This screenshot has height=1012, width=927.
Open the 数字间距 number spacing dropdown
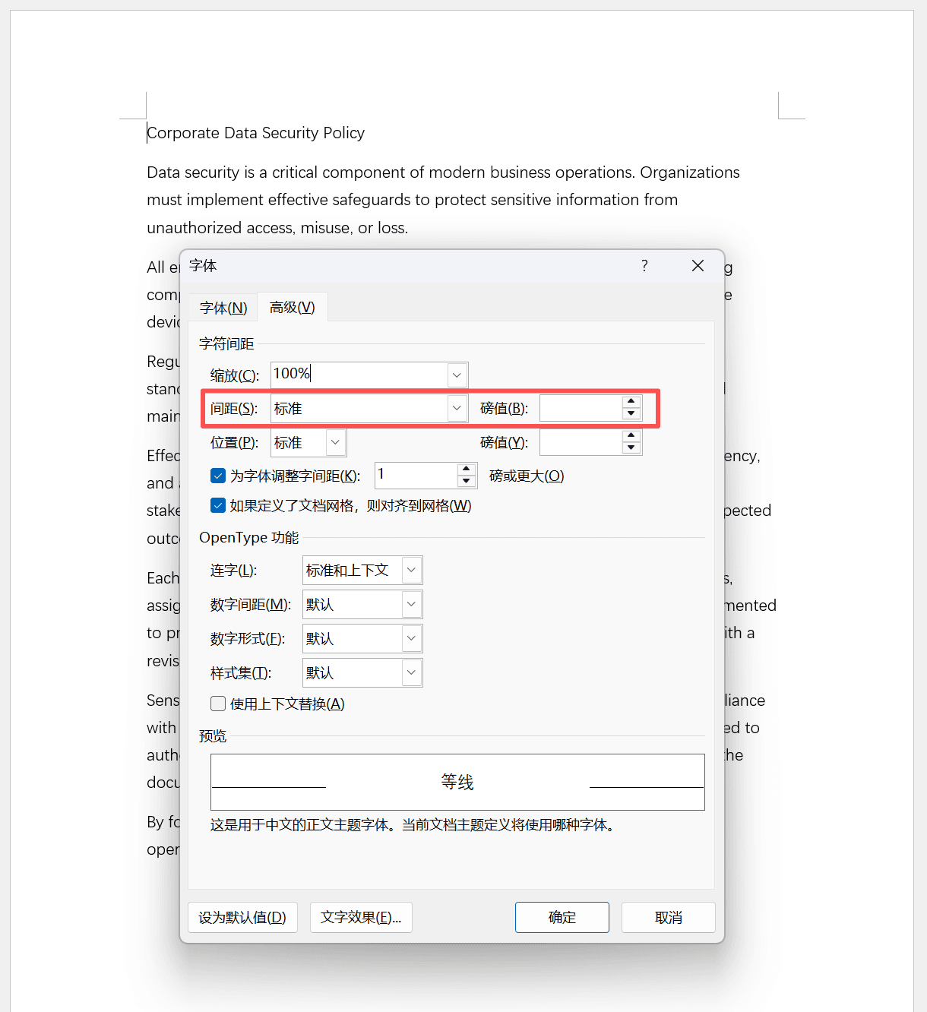(410, 604)
